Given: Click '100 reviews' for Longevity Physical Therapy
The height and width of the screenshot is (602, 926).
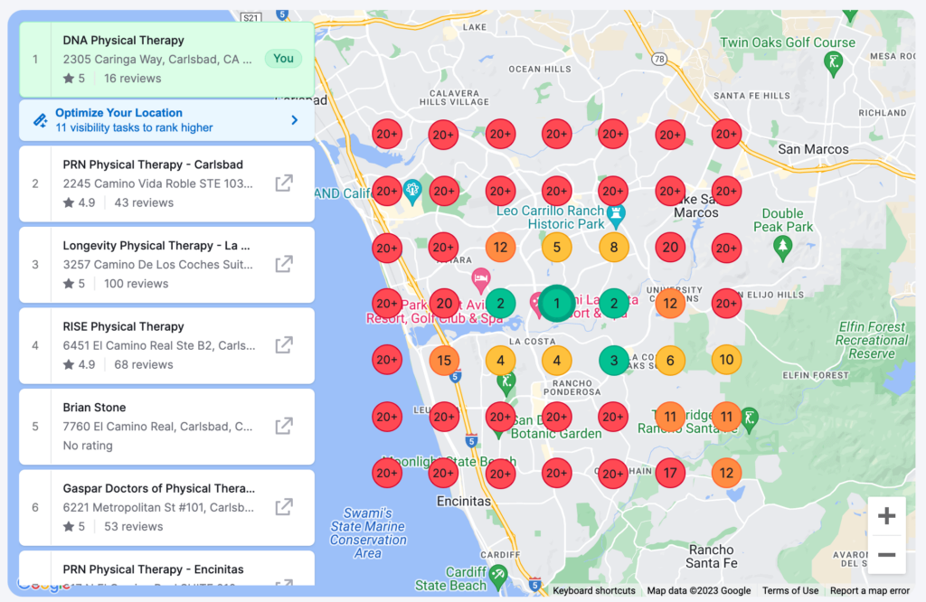Looking at the screenshot, I should click(137, 284).
